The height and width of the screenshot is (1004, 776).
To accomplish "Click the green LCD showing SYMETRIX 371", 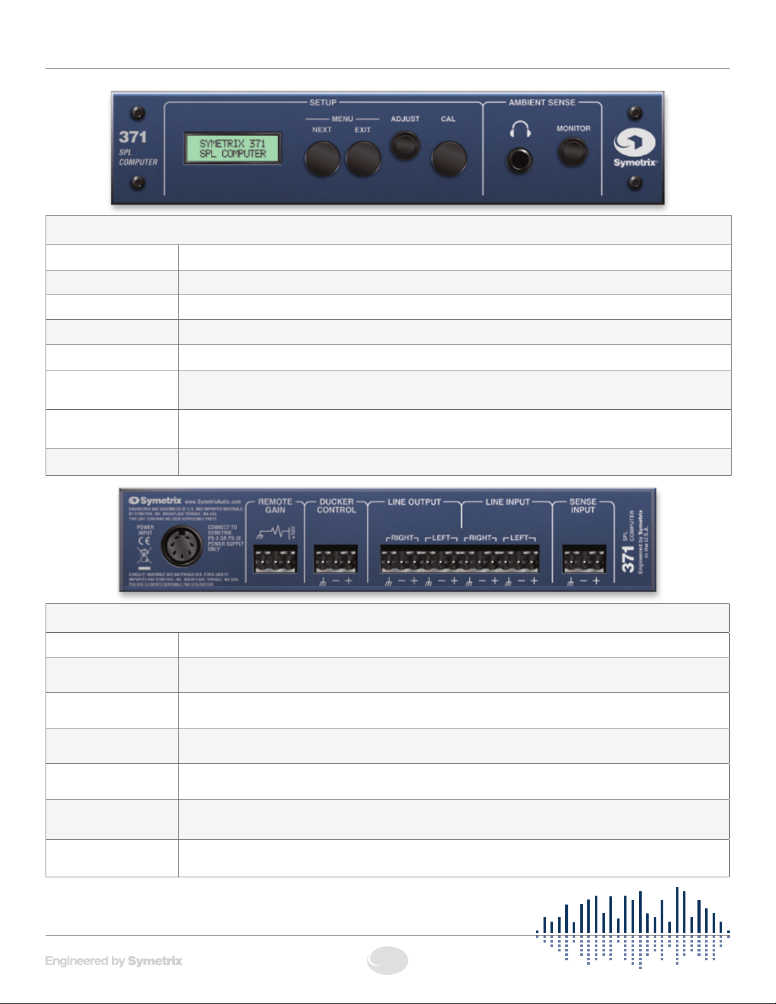I will click(x=233, y=149).
